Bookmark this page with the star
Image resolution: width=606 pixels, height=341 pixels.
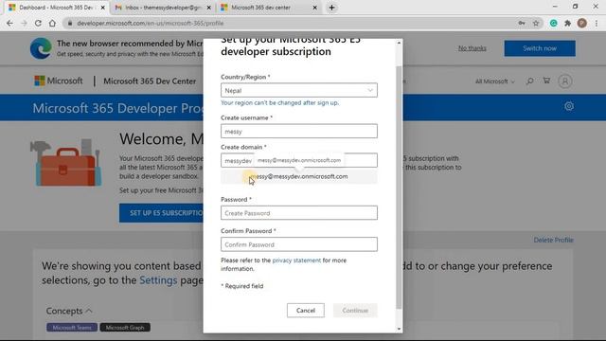536,23
